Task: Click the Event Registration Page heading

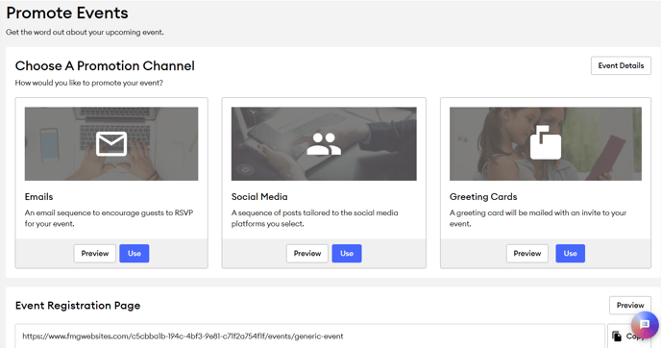Action: pos(78,306)
